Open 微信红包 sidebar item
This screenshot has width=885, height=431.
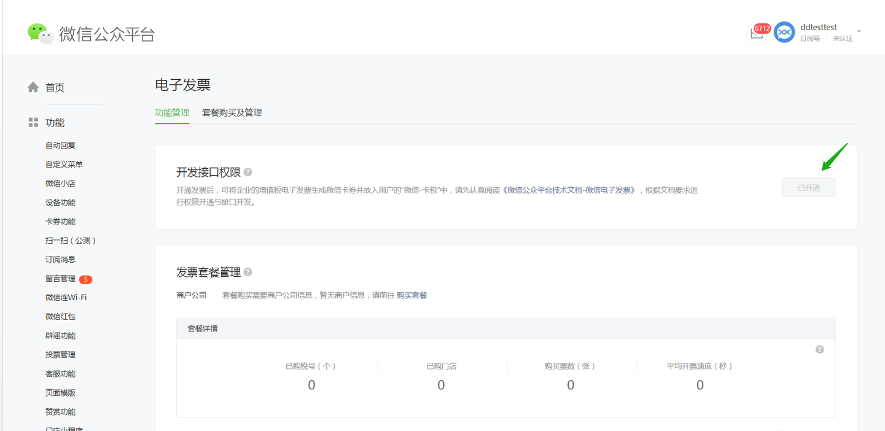pyautogui.click(x=60, y=317)
